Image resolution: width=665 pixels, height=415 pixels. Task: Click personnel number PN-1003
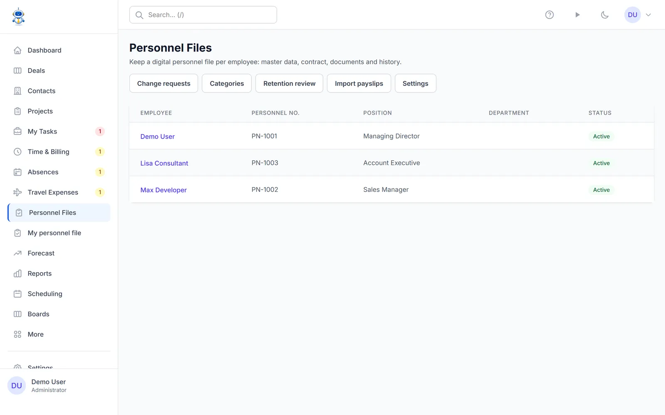[265, 163]
